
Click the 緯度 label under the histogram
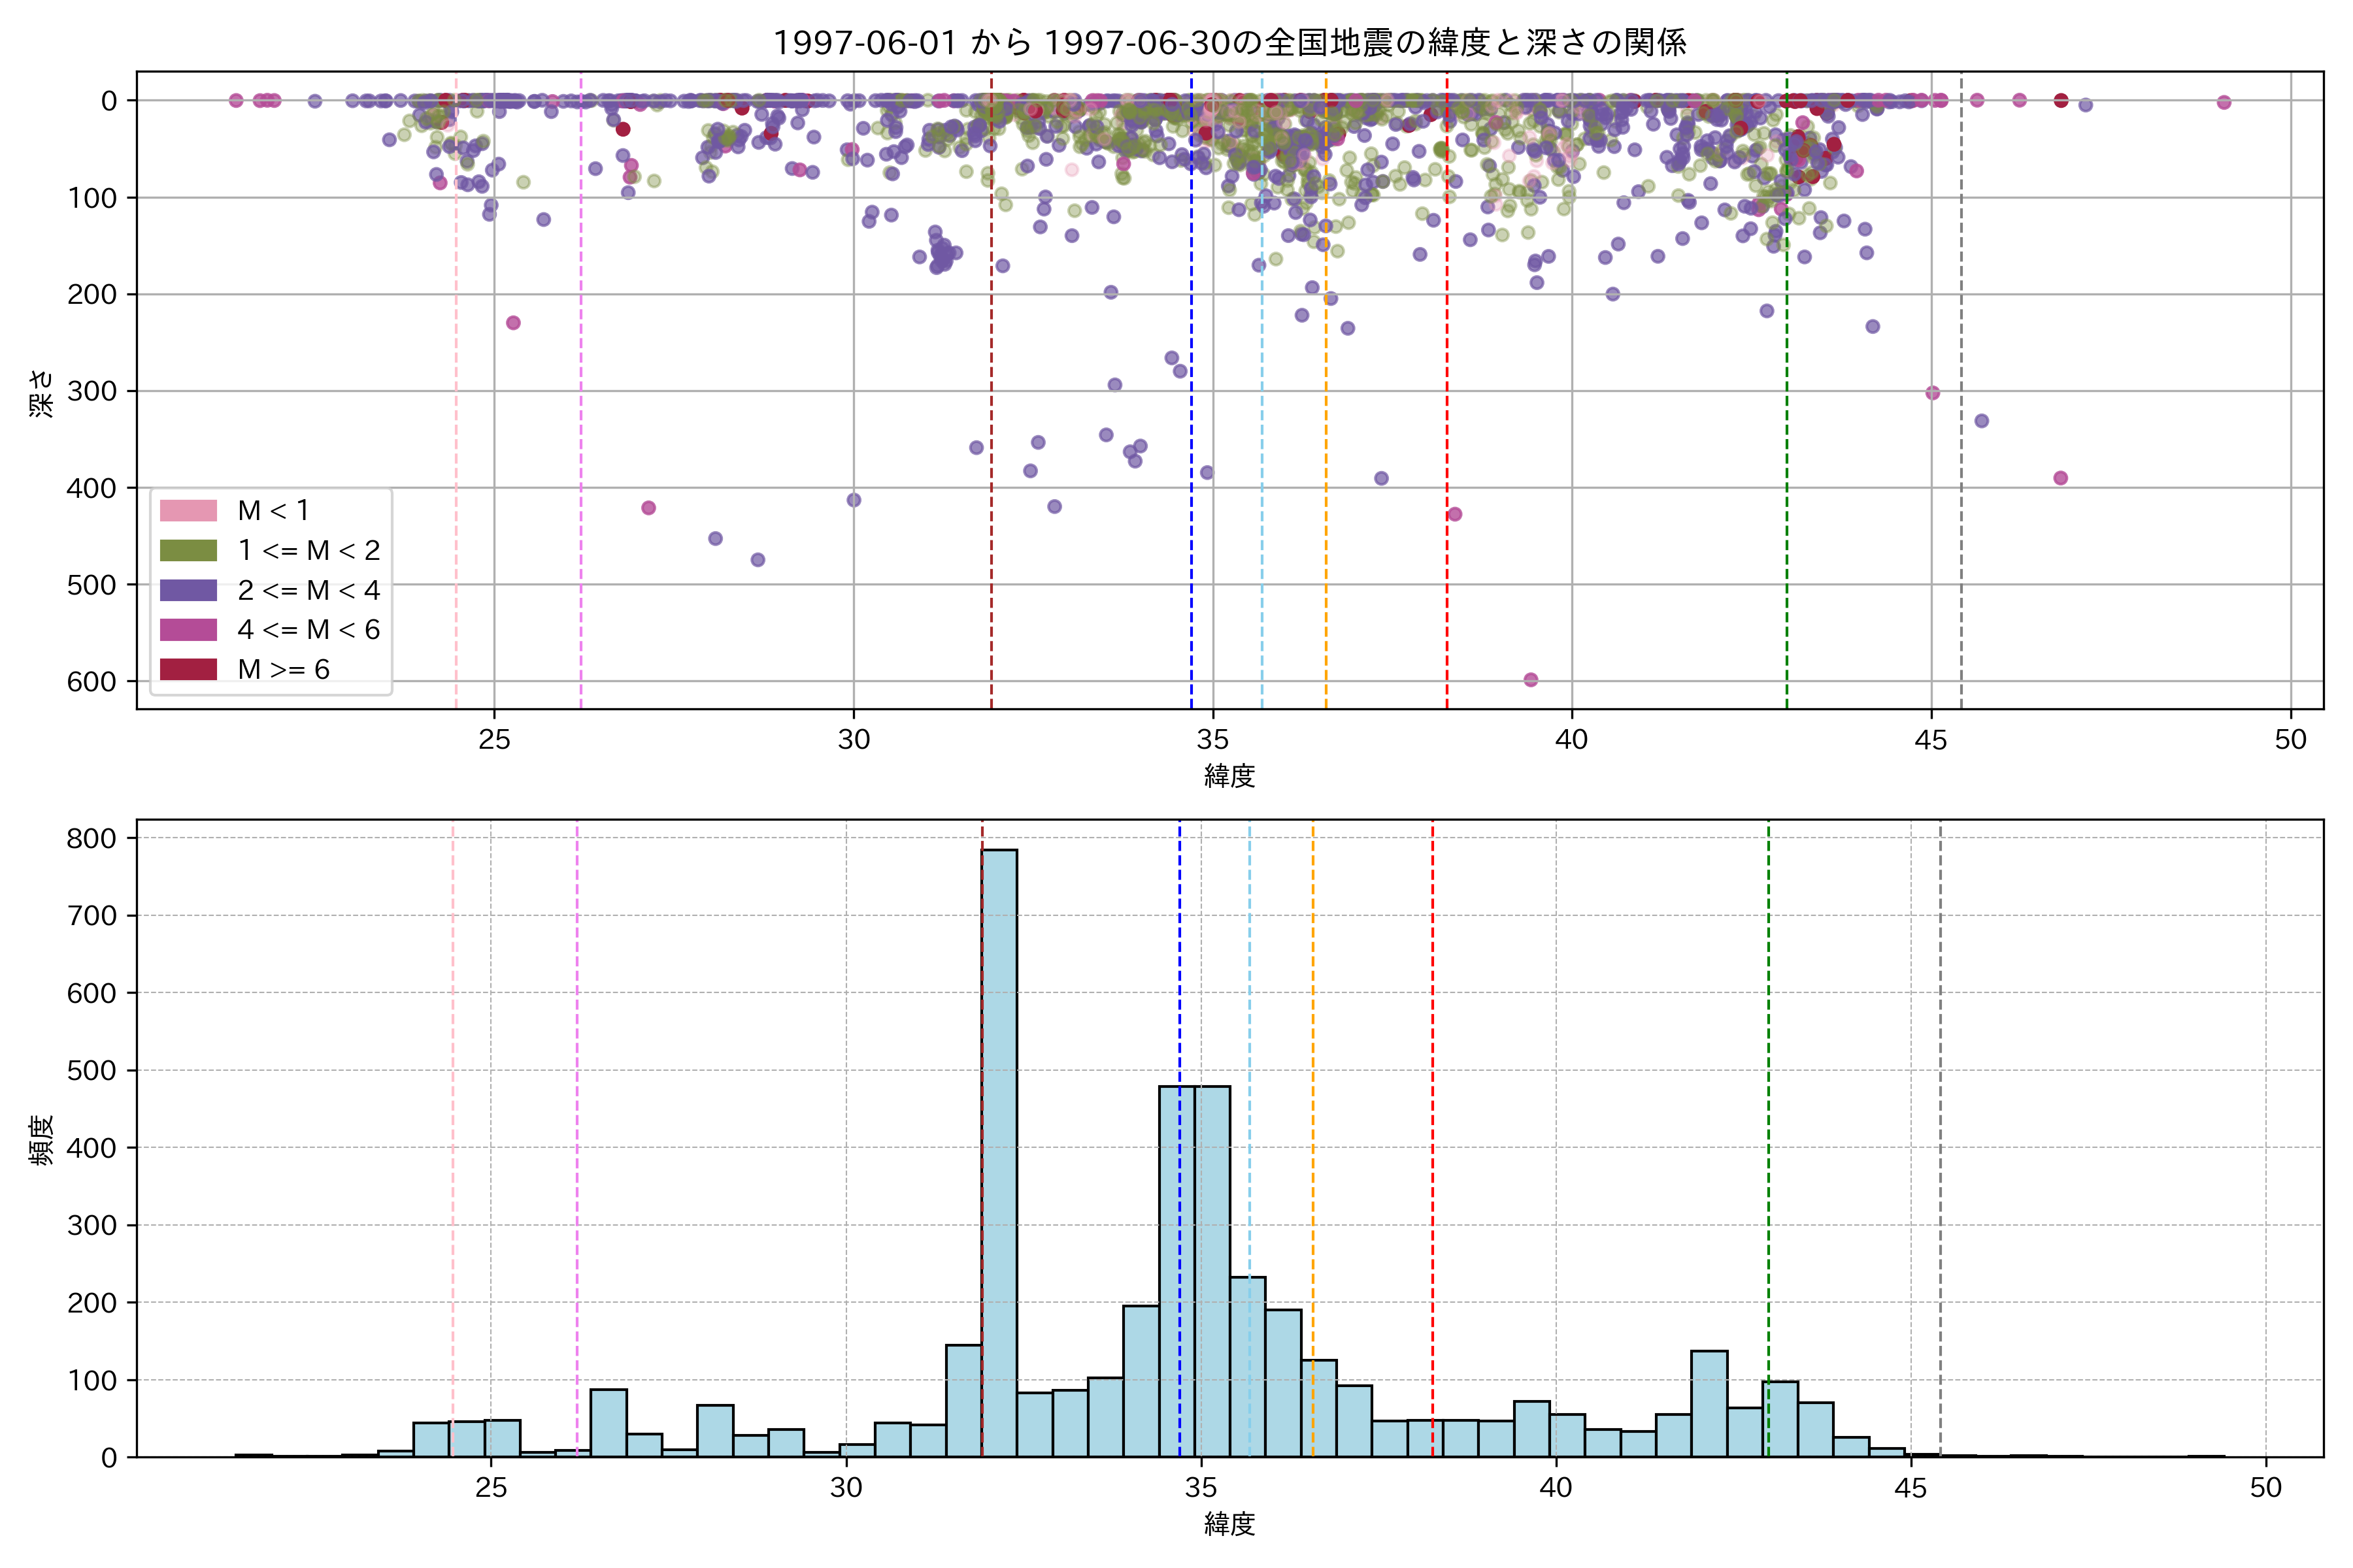click(x=1229, y=1524)
